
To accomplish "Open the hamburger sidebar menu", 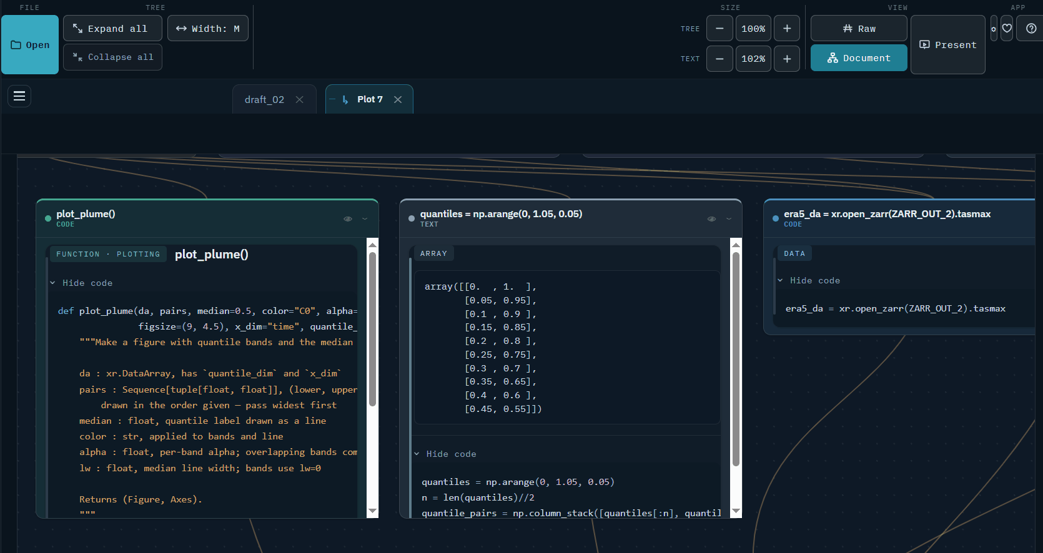I will [19, 96].
